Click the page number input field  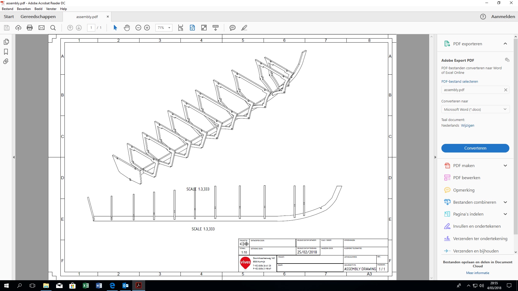pyautogui.click(x=91, y=28)
